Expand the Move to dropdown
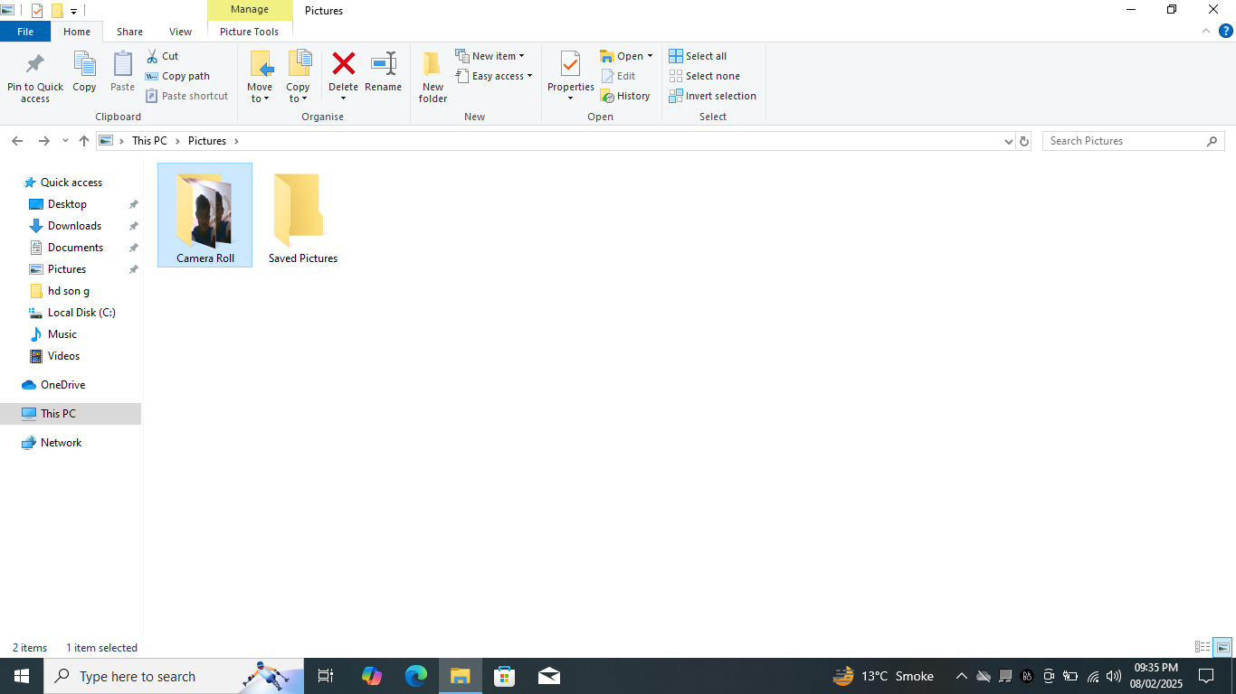This screenshot has width=1236, height=694. point(260,98)
